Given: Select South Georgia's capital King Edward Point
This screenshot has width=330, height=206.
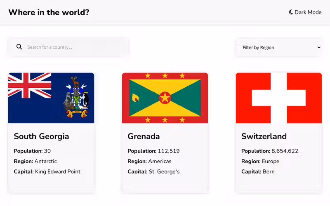Looking at the screenshot, I should click(x=58, y=172).
